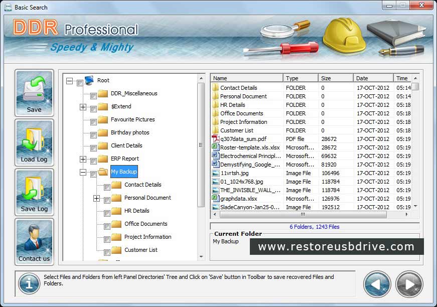
Task: Click the tree panel vertical scrollbar thumb
Action: tap(201, 145)
